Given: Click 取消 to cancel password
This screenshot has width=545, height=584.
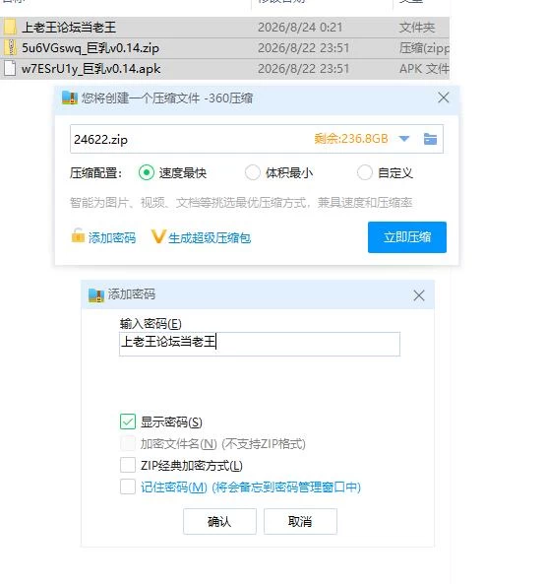Looking at the screenshot, I should (300, 521).
